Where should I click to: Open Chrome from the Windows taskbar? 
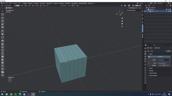coord(11,94)
